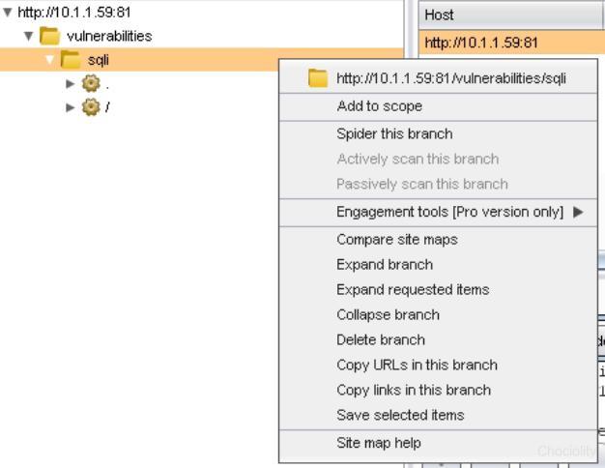Select Spider this branch
The image size is (605, 468).
[x=394, y=133]
